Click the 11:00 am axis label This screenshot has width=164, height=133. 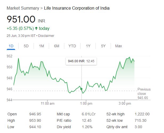pyautogui.click(x=48, y=103)
